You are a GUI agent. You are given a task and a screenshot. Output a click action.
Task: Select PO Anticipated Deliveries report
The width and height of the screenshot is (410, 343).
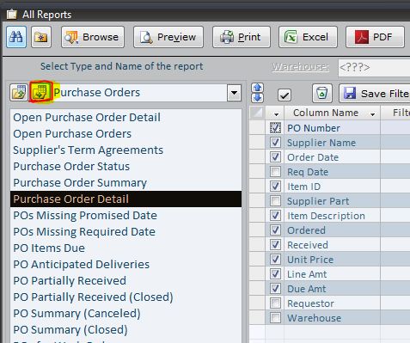[x=125, y=264]
